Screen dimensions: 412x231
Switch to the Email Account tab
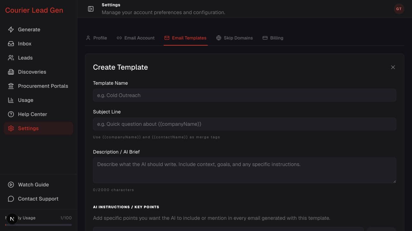point(136,38)
